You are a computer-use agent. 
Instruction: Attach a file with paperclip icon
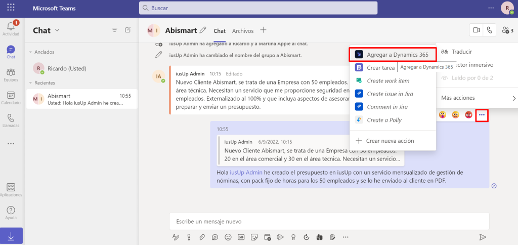201,237
